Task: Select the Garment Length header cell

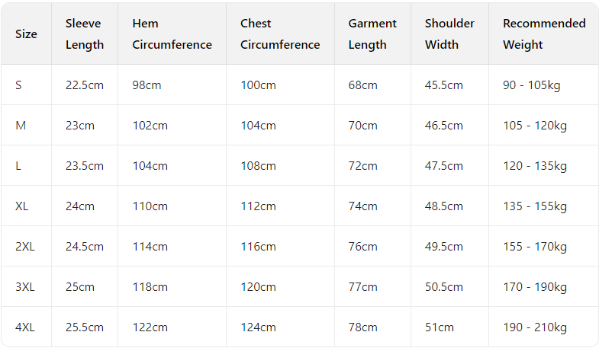Action: click(372, 34)
